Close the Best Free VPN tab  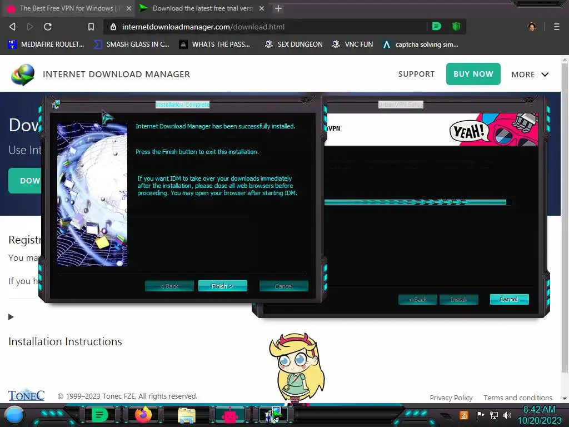pos(129,8)
